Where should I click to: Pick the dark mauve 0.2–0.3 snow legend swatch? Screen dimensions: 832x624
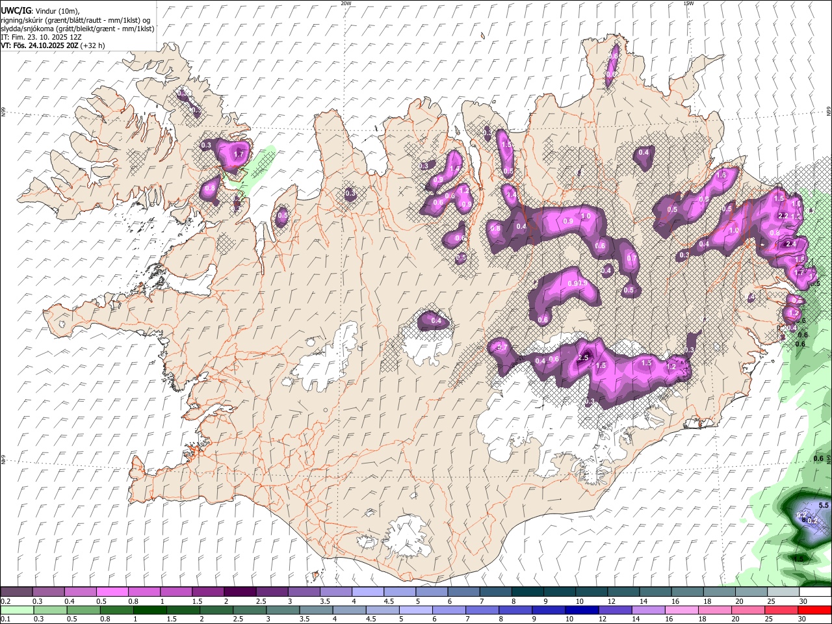tap(17, 592)
